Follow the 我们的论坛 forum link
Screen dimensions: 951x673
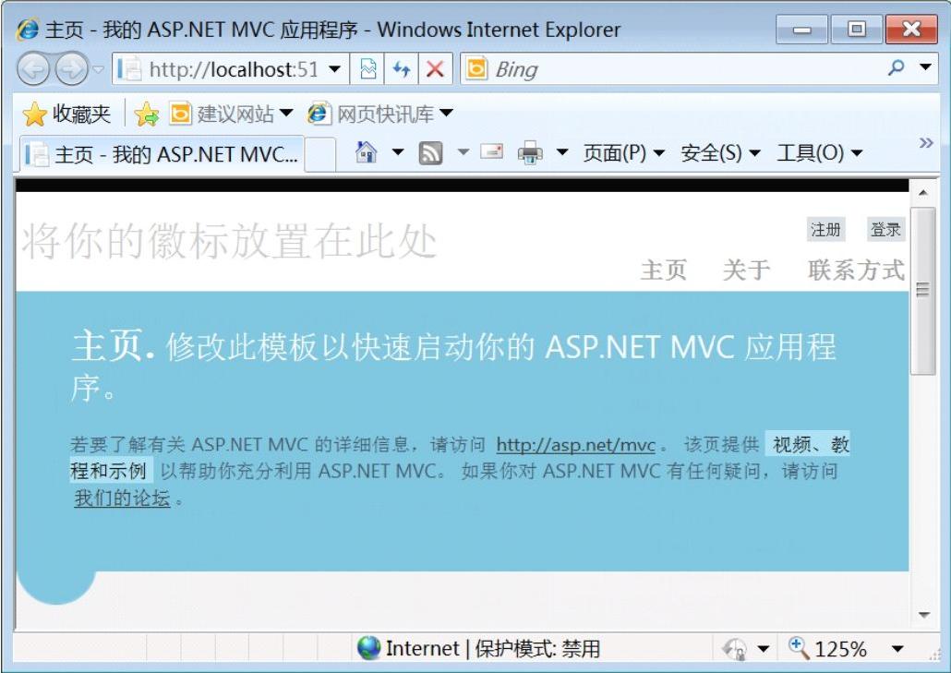(122, 499)
